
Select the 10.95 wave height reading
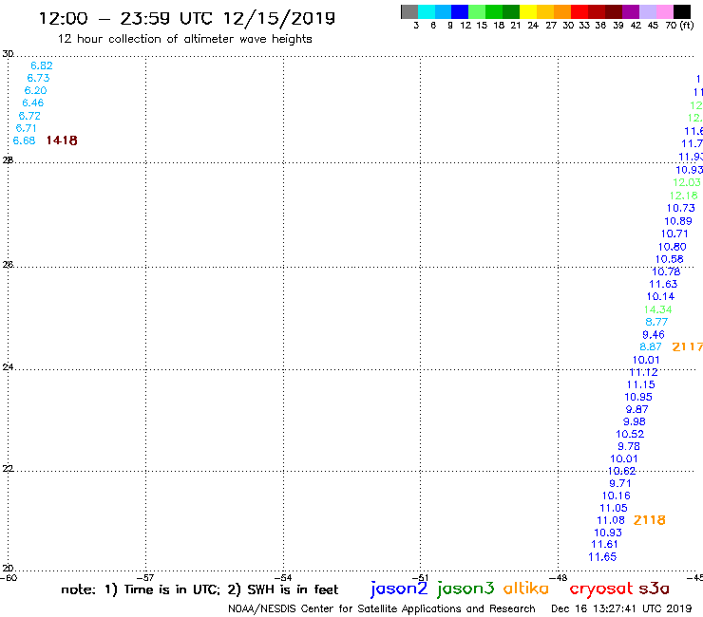coord(638,397)
